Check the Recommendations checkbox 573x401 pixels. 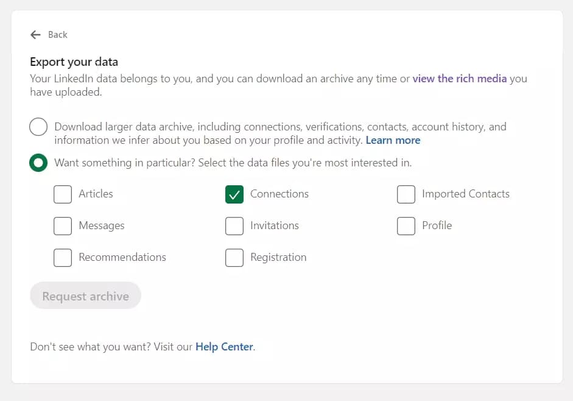[63, 258]
